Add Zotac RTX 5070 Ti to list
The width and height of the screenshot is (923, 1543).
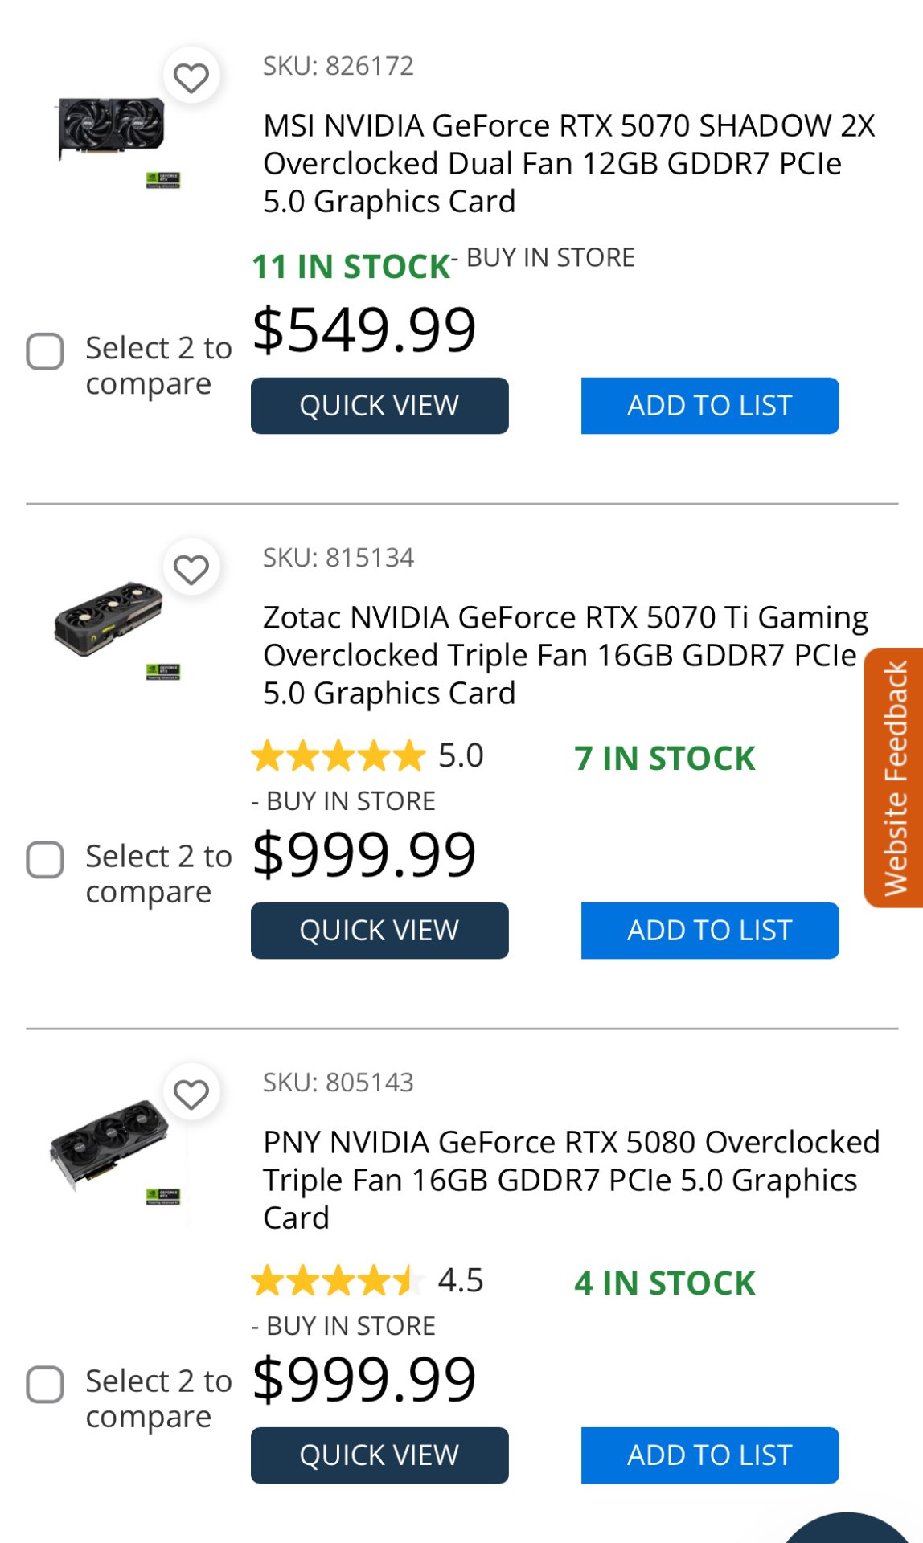coord(710,931)
